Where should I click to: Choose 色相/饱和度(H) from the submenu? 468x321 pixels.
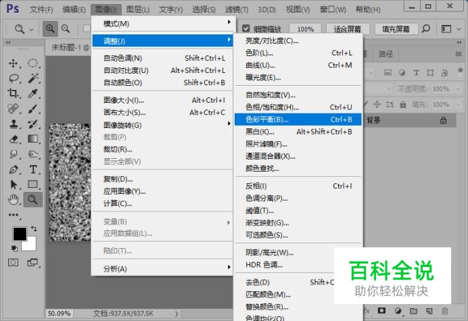[x=298, y=107]
